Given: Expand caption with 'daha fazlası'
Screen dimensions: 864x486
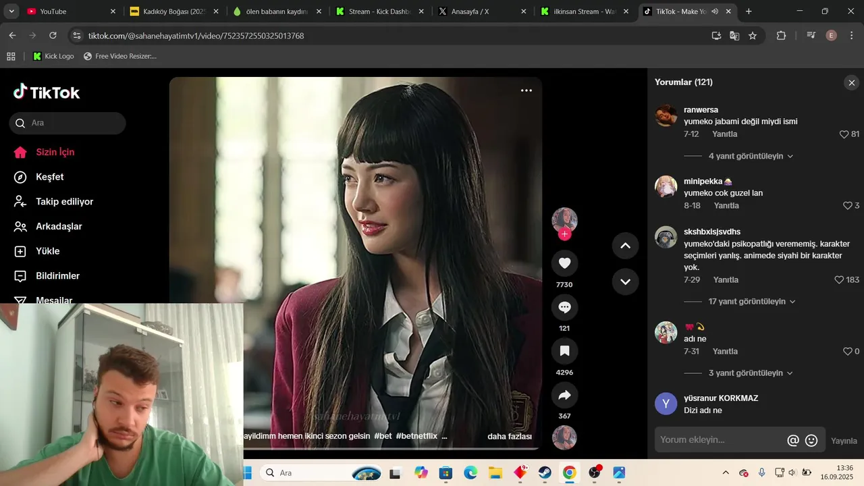Looking at the screenshot, I should pos(510,437).
